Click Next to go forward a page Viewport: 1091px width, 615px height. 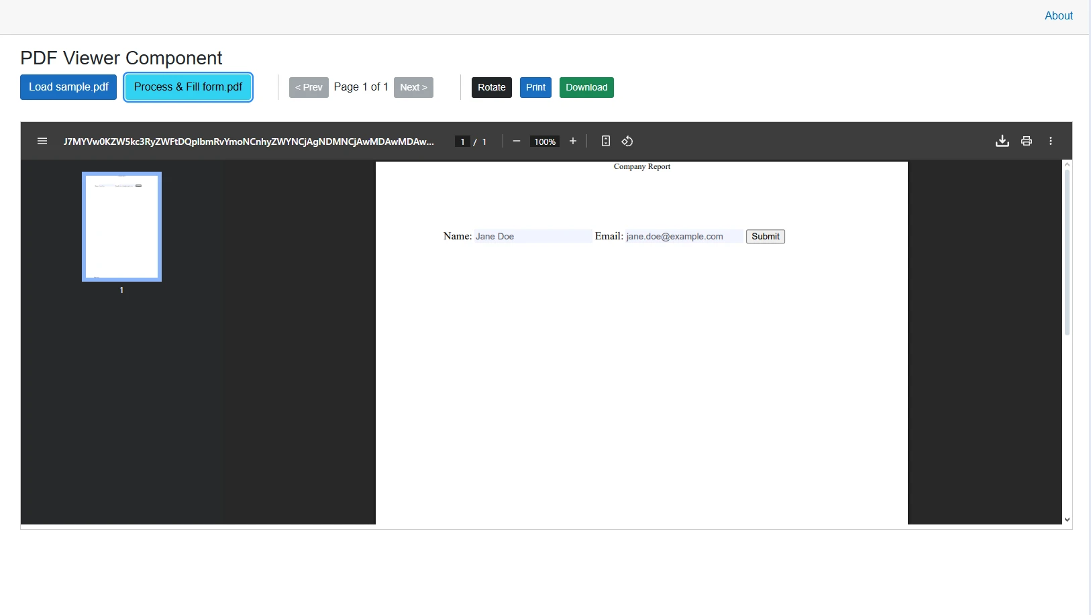pos(413,87)
